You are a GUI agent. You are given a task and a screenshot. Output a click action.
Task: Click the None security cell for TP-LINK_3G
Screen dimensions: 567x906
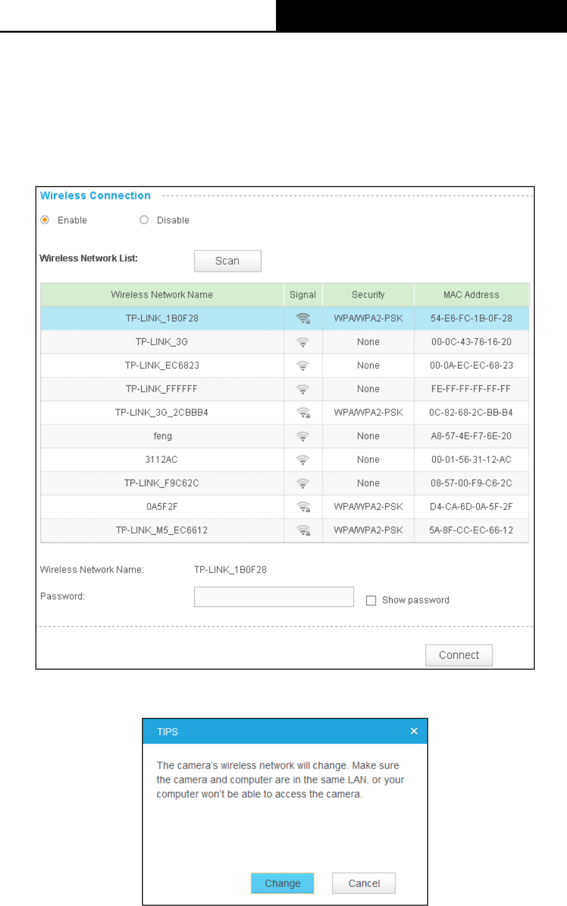point(368,342)
